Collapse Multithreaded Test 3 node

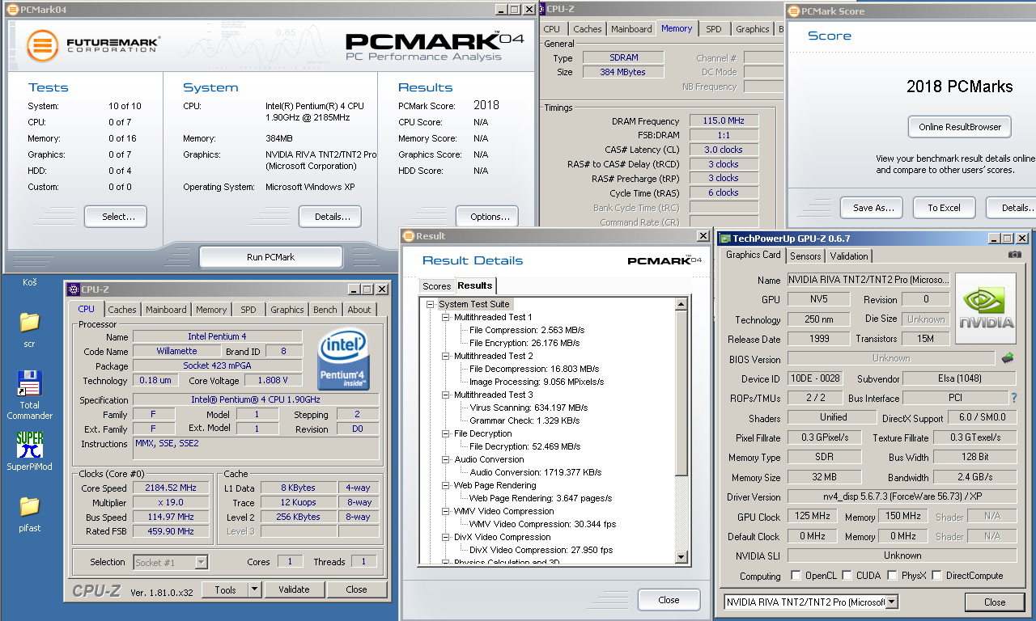coord(445,395)
